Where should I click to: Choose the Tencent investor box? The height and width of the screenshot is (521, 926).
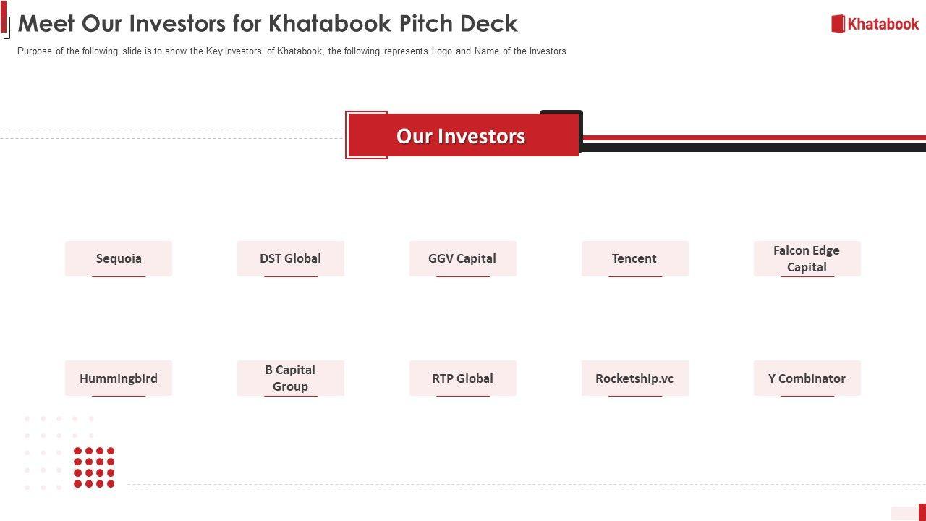click(634, 258)
